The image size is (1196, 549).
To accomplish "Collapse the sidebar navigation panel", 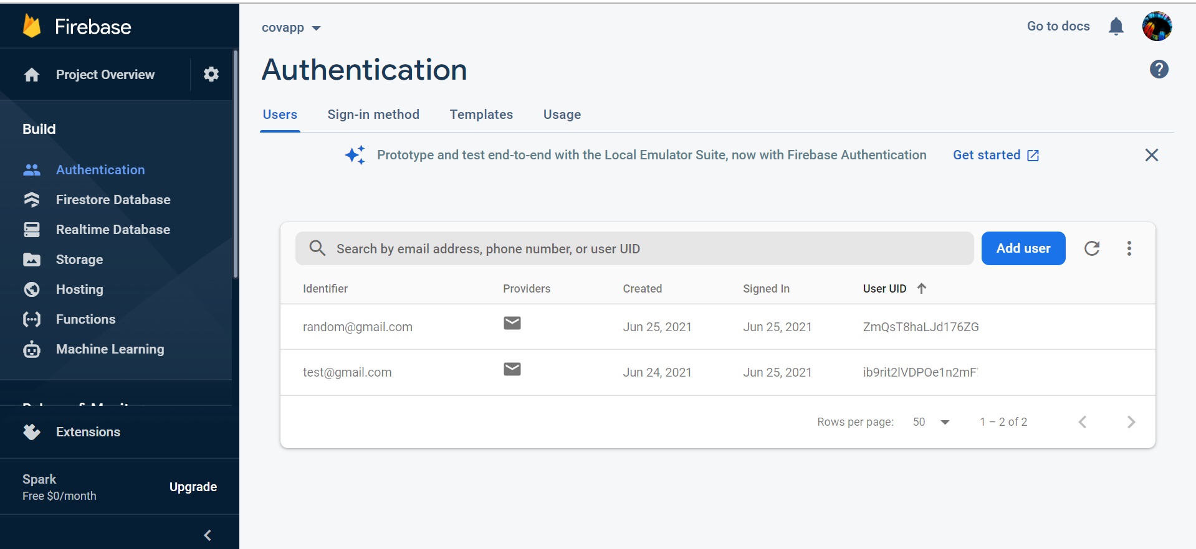I will point(208,535).
